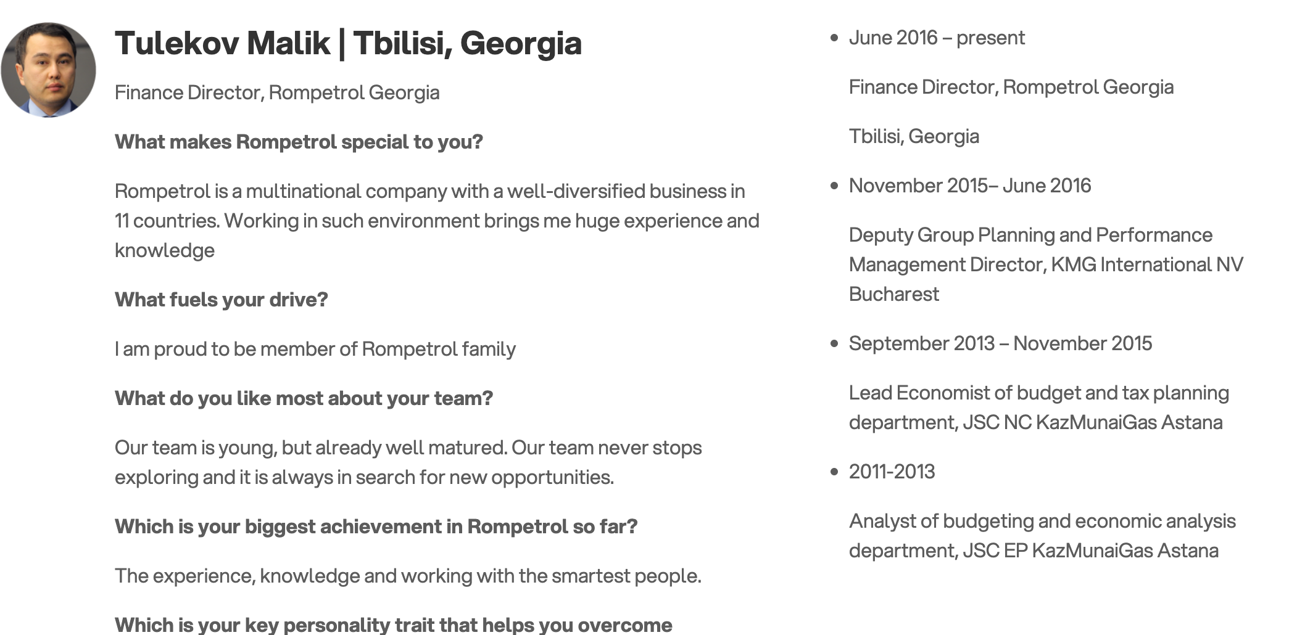
Task: Click the Tbilisi, Georgia location in career list
Action: click(x=914, y=136)
